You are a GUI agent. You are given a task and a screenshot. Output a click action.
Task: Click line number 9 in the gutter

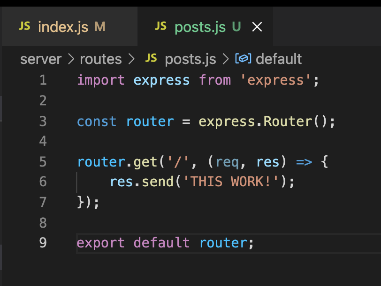pyautogui.click(x=43, y=243)
